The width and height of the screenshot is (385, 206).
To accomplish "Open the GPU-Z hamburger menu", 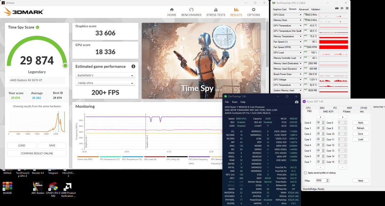I will (347, 8).
